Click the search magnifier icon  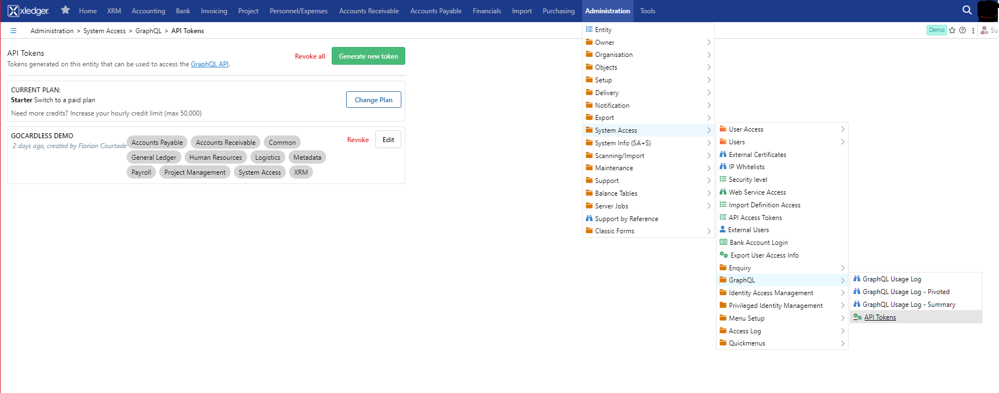[x=967, y=10]
